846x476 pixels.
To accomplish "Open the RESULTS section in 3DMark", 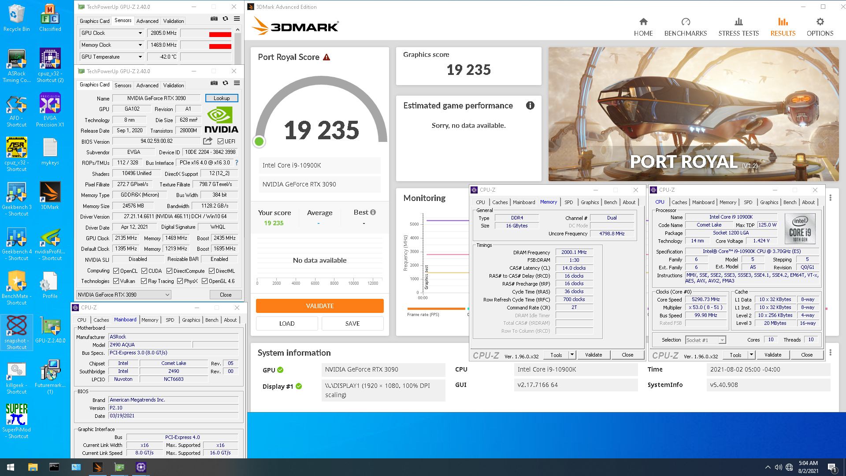I will (x=783, y=27).
